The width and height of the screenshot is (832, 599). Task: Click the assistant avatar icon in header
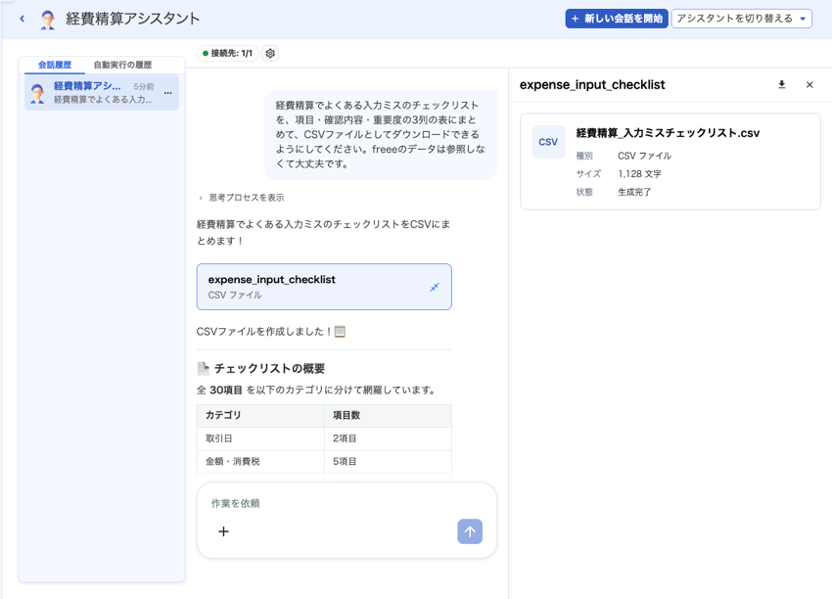click(48, 20)
